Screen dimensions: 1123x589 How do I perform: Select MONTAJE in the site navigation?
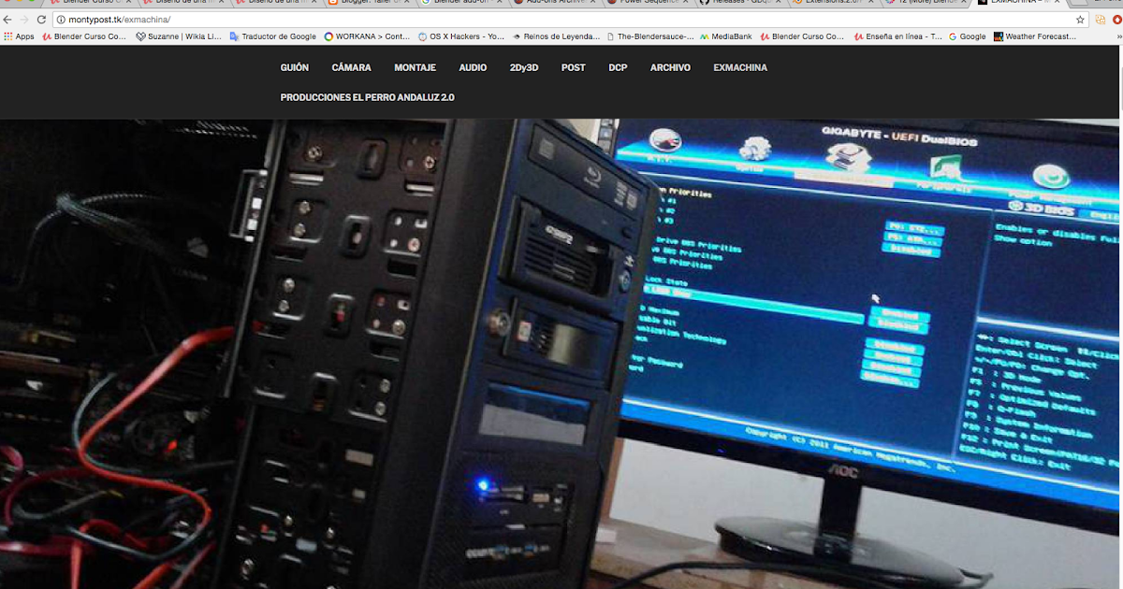[415, 67]
